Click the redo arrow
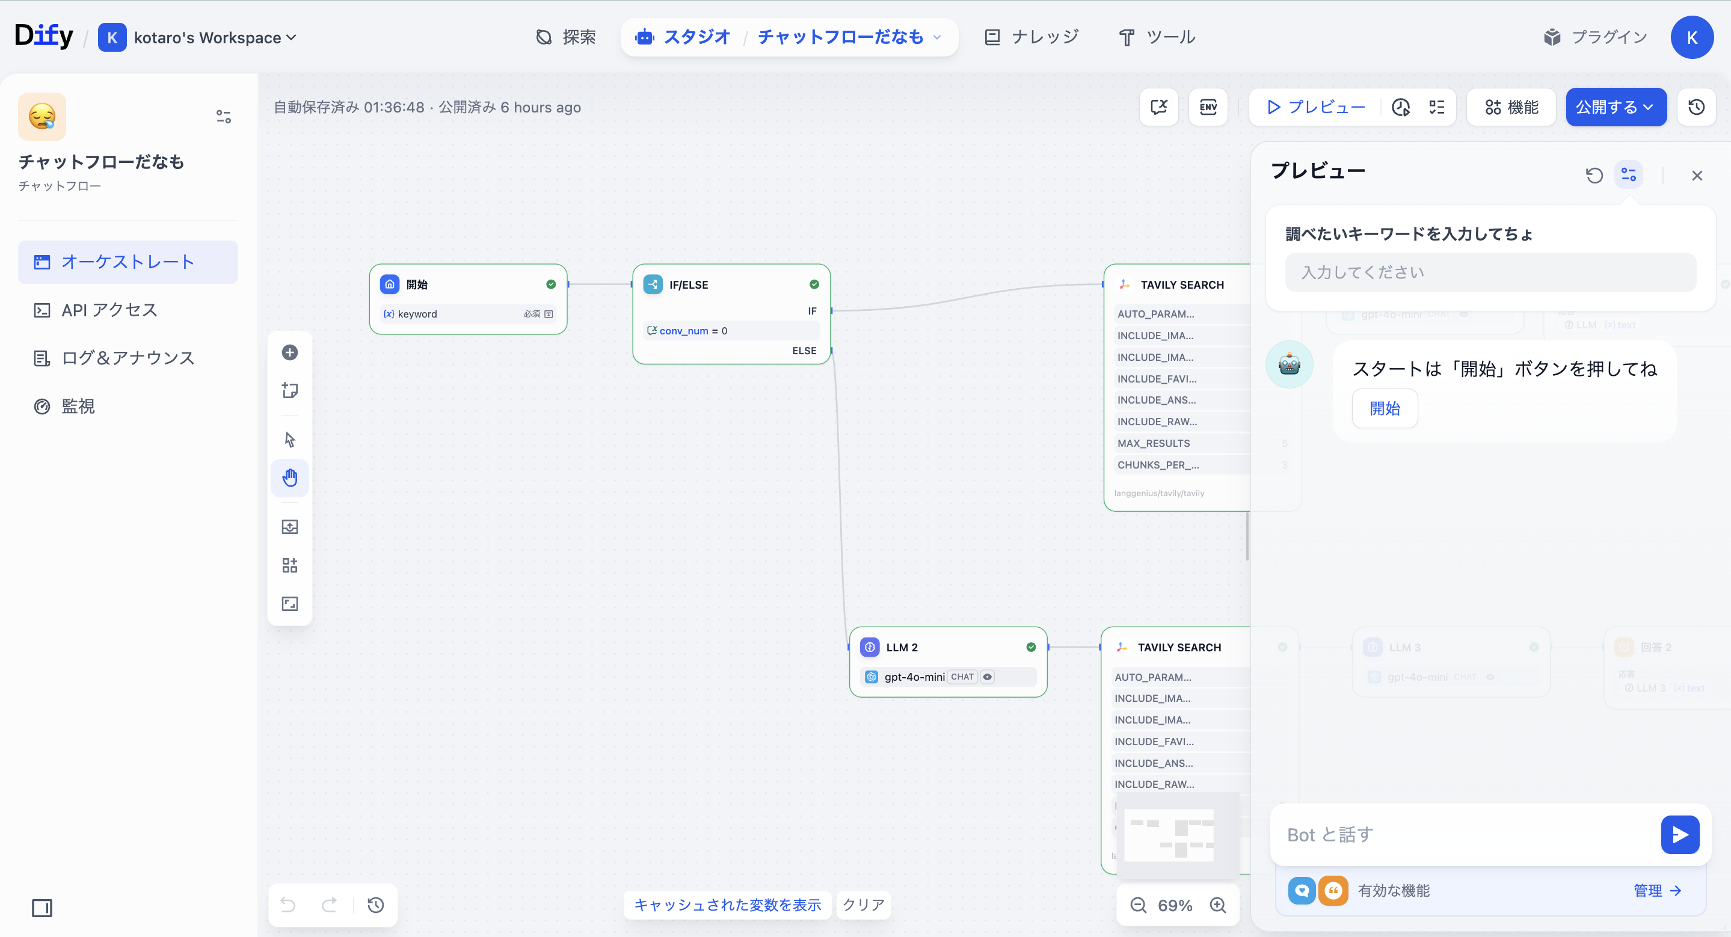Image resolution: width=1731 pixels, height=937 pixels. [x=329, y=905]
